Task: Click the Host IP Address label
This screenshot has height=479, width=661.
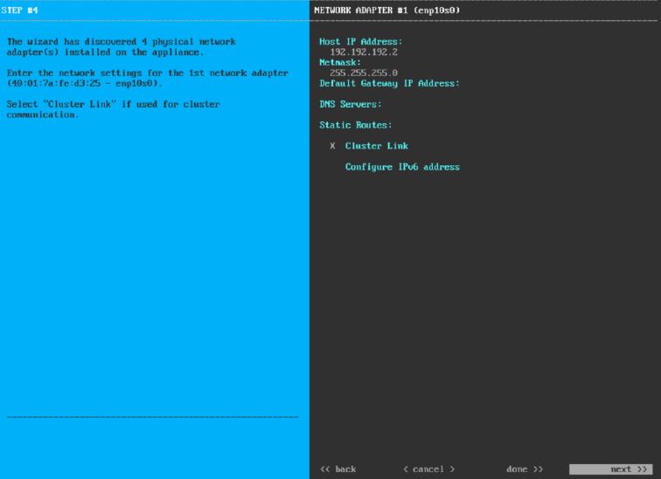Action: tap(360, 41)
